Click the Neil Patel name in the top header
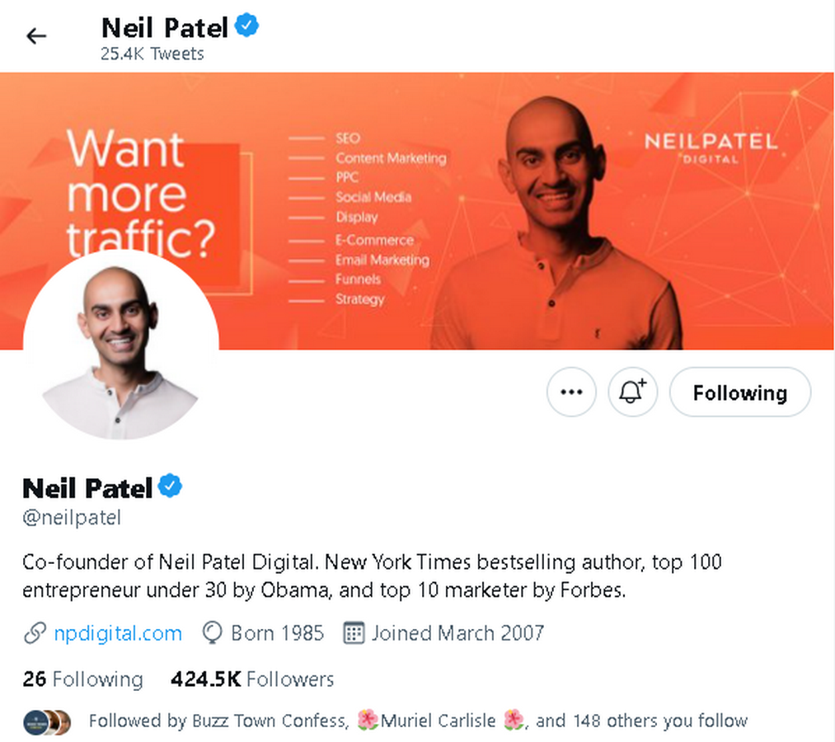This screenshot has width=835, height=742. click(x=165, y=28)
